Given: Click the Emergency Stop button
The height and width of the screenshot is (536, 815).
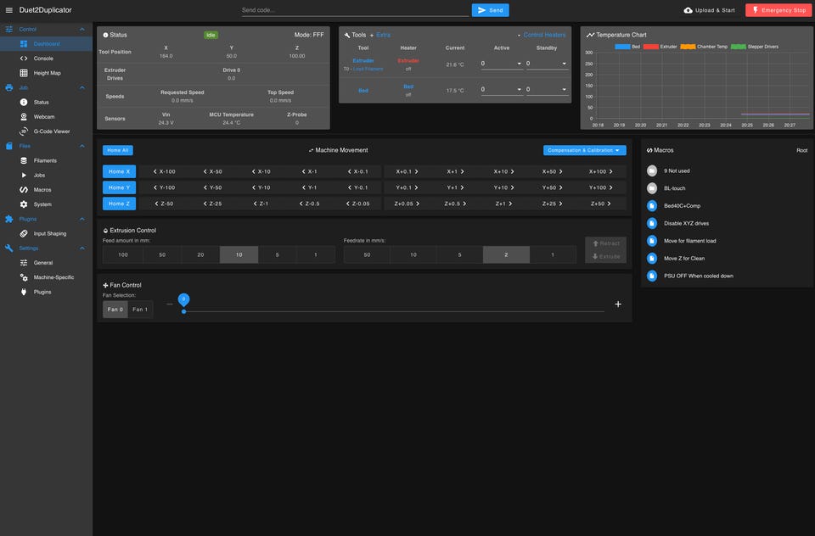Looking at the screenshot, I should (x=778, y=10).
